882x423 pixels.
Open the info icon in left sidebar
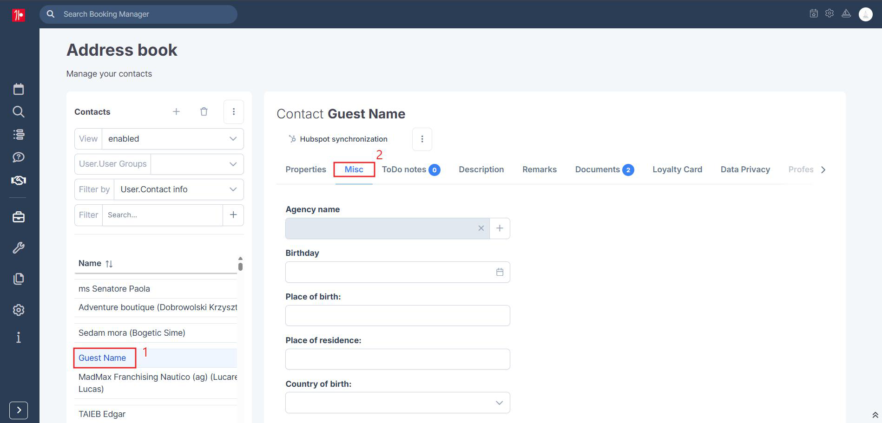click(19, 338)
